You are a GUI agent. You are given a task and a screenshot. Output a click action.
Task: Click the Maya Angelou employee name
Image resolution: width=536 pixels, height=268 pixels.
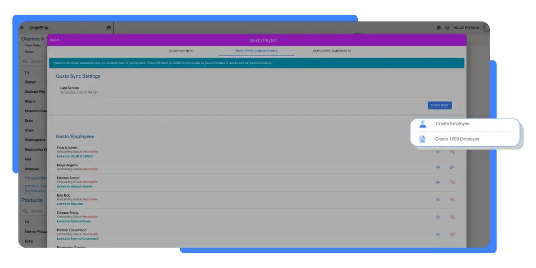click(x=67, y=165)
